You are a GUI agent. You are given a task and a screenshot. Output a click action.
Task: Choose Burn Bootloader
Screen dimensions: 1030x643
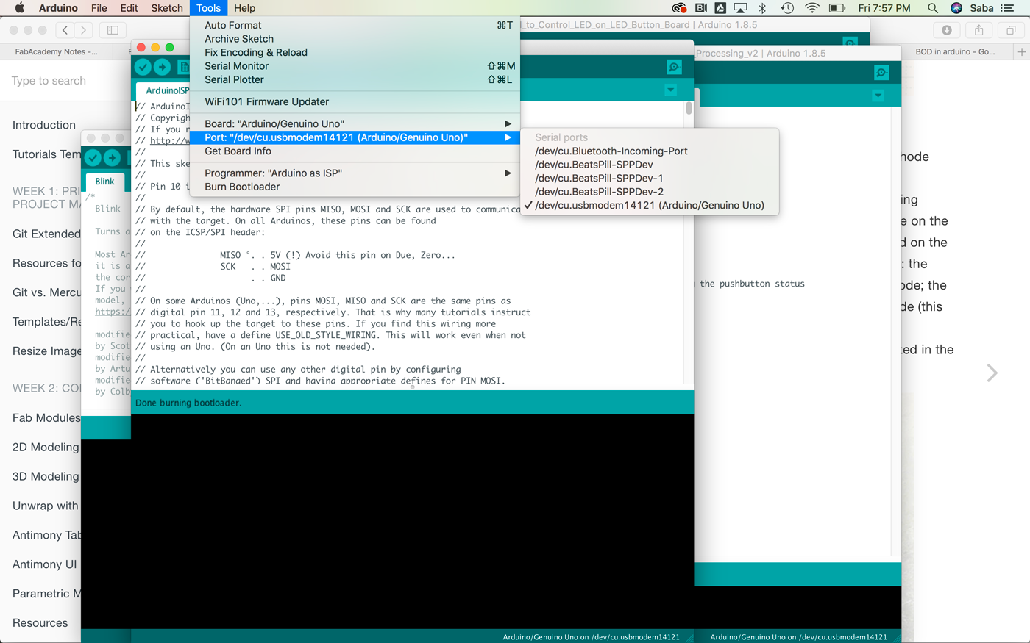(355, 187)
